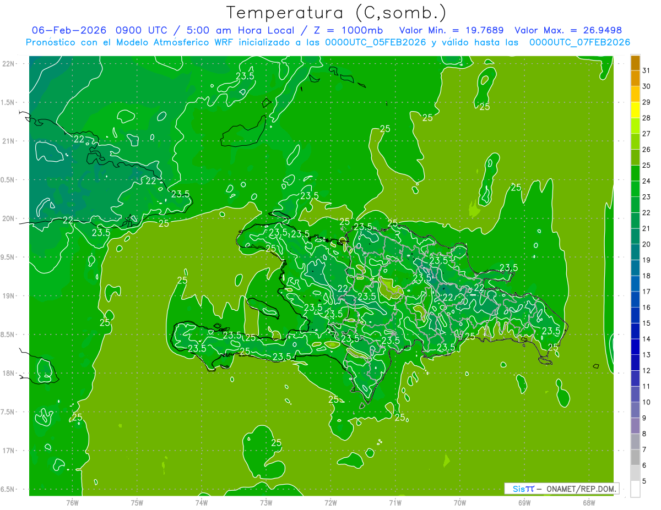Click the '73W' longitude axis label

point(266,503)
